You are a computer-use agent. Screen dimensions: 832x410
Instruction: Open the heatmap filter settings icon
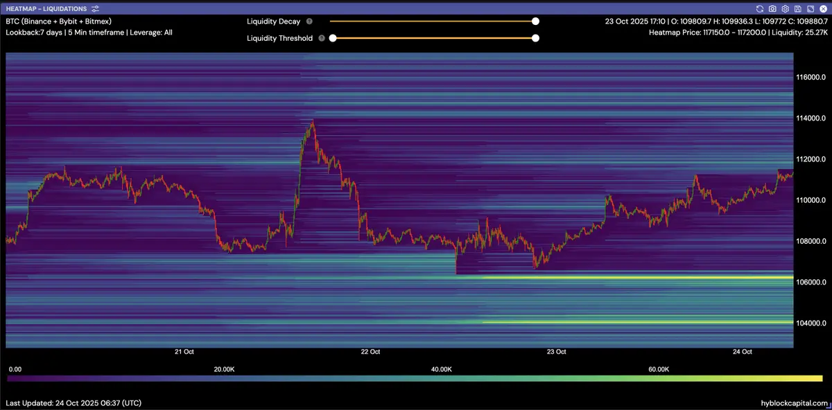95,9
